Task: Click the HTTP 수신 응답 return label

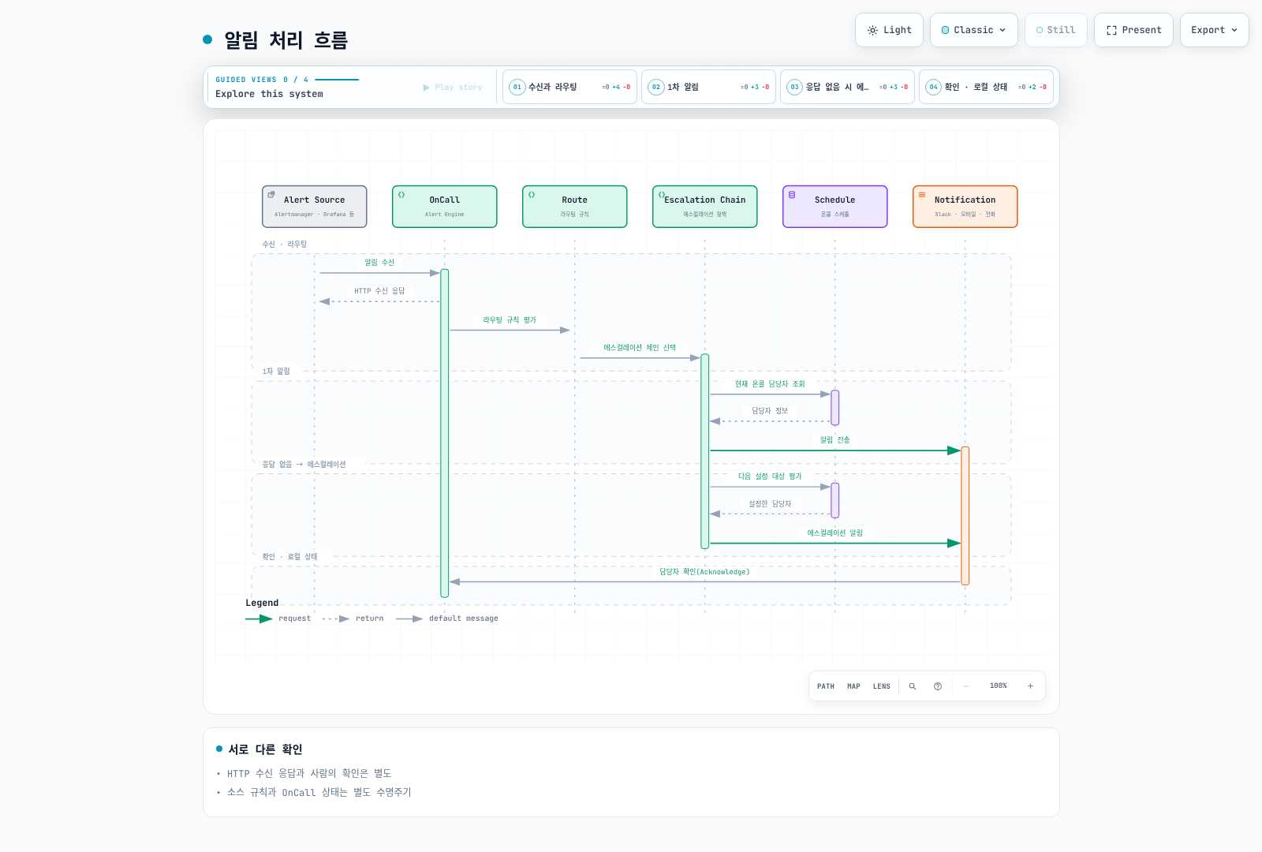Action: [379, 291]
